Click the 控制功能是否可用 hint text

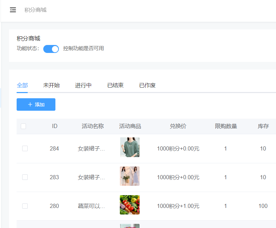tap(83, 48)
